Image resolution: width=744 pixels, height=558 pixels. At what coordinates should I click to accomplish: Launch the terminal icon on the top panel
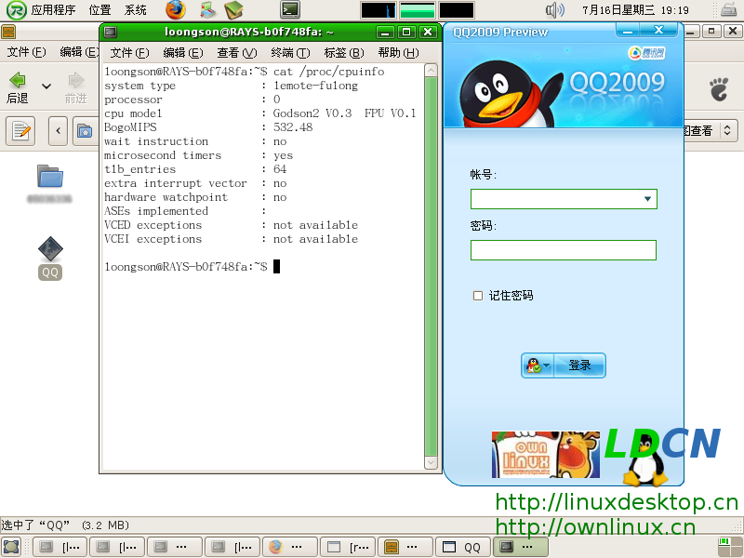tap(289, 10)
